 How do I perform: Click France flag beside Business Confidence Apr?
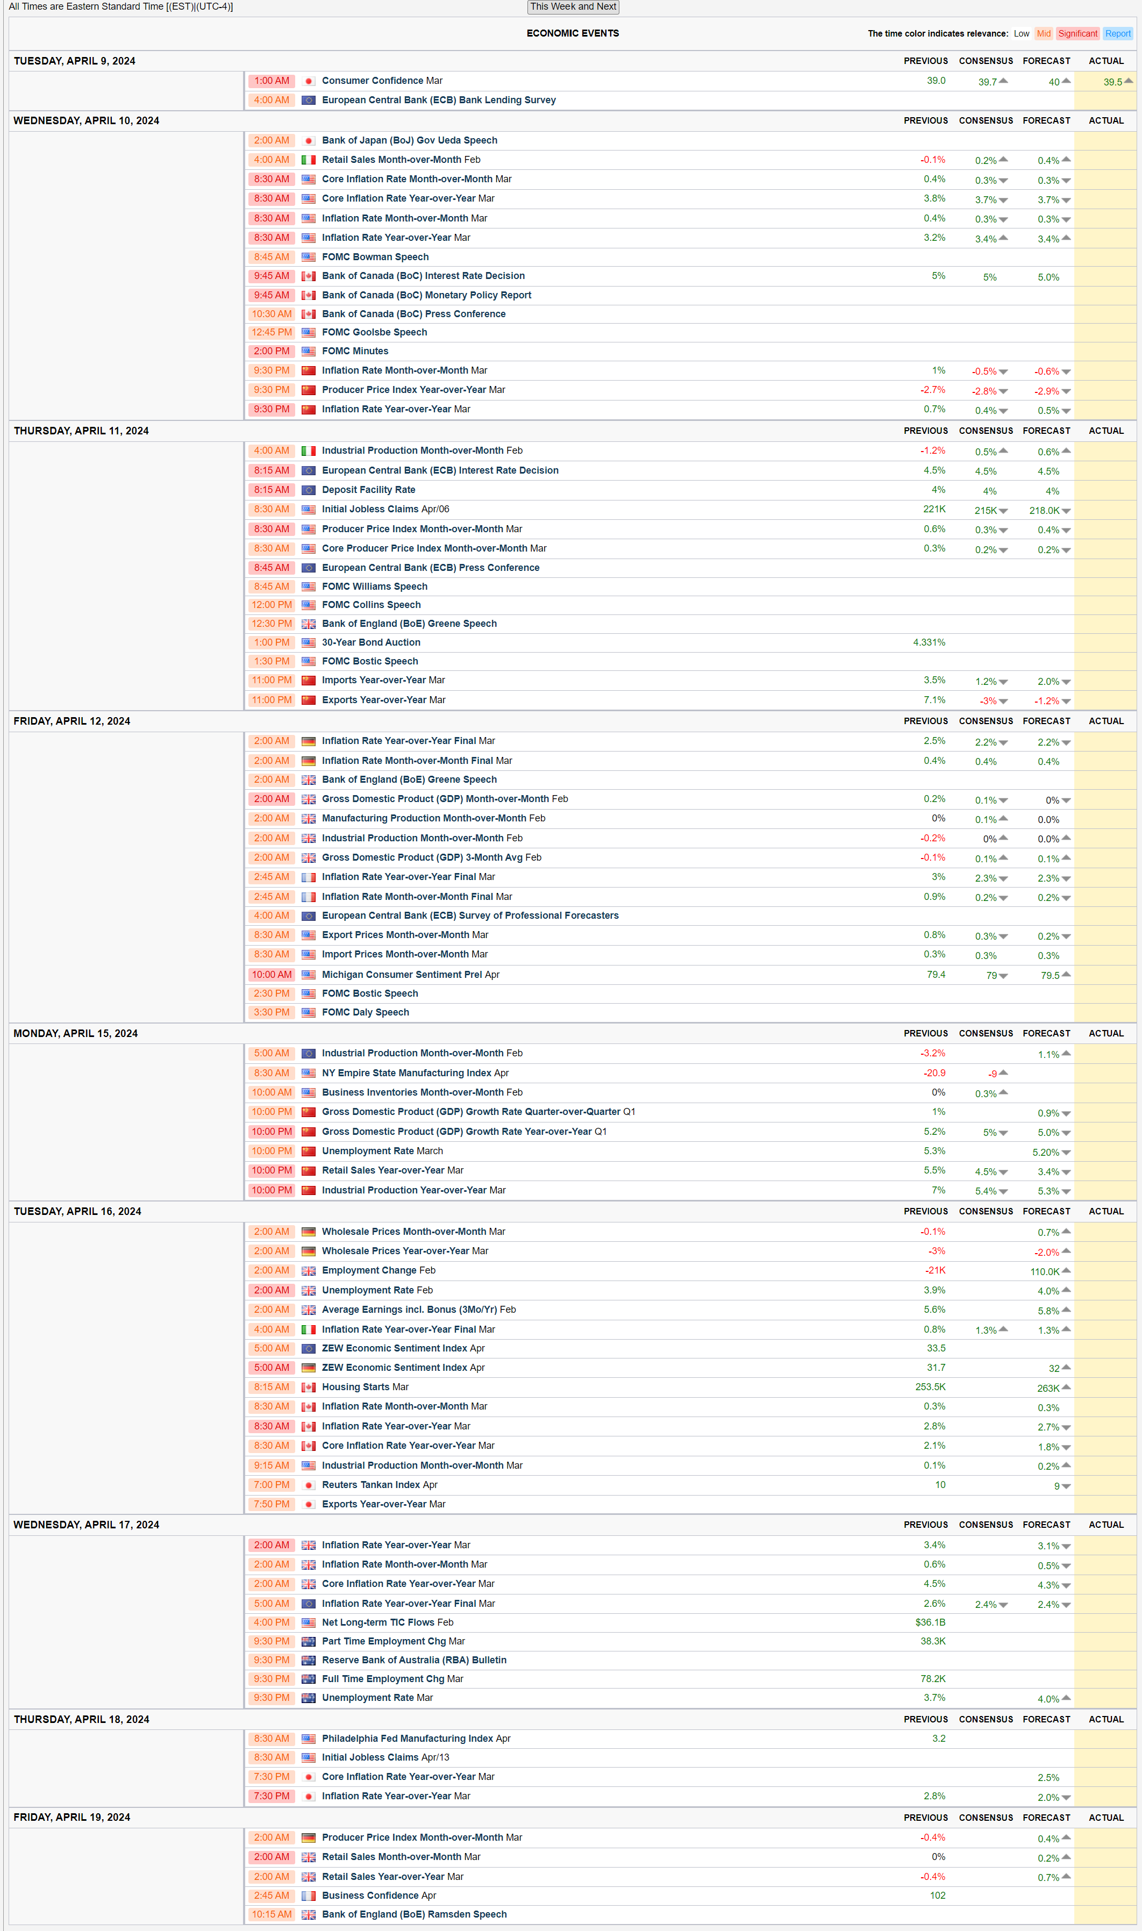[309, 1896]
